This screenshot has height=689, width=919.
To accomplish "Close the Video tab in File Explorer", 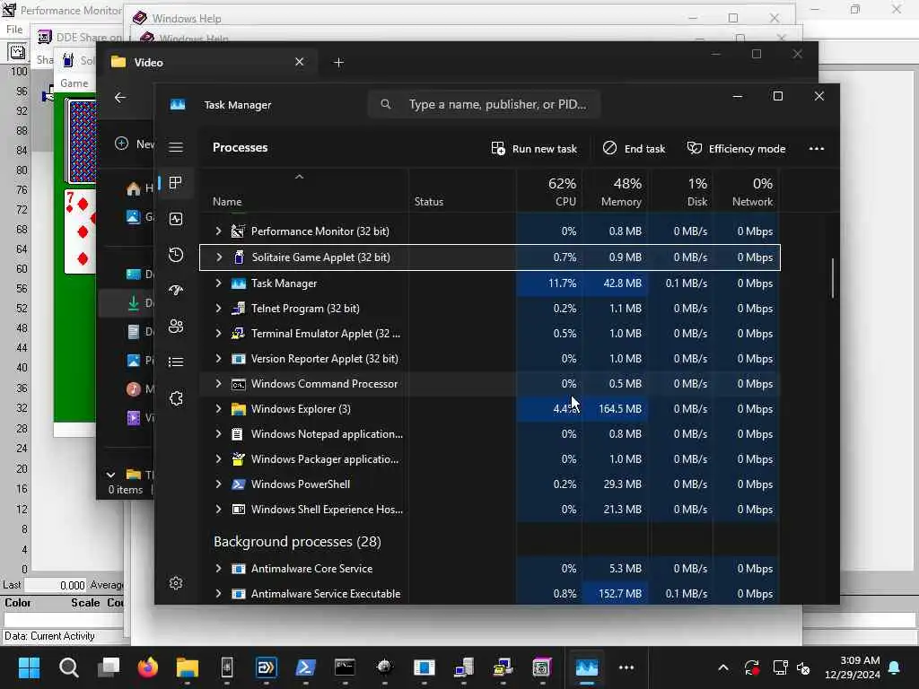I will pyautogui.click(x=299, y=62).
